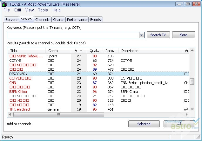Open the File menu

7,10
